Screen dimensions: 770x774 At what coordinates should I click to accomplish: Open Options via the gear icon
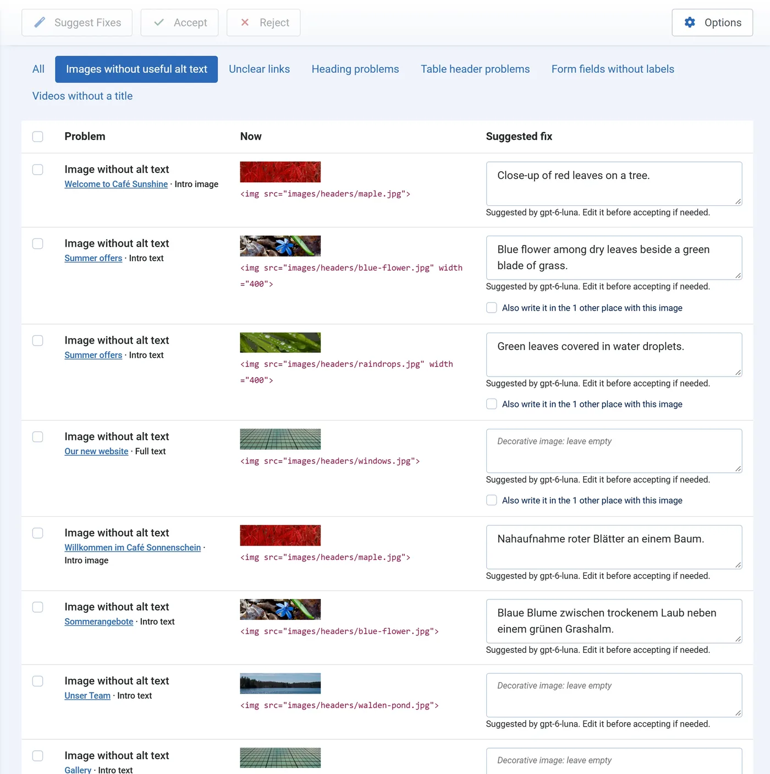(x=690, y=23)
